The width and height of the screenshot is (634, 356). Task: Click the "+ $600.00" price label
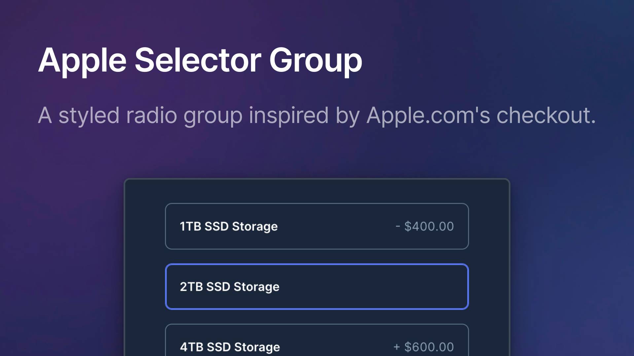click(x=424, y=347)
